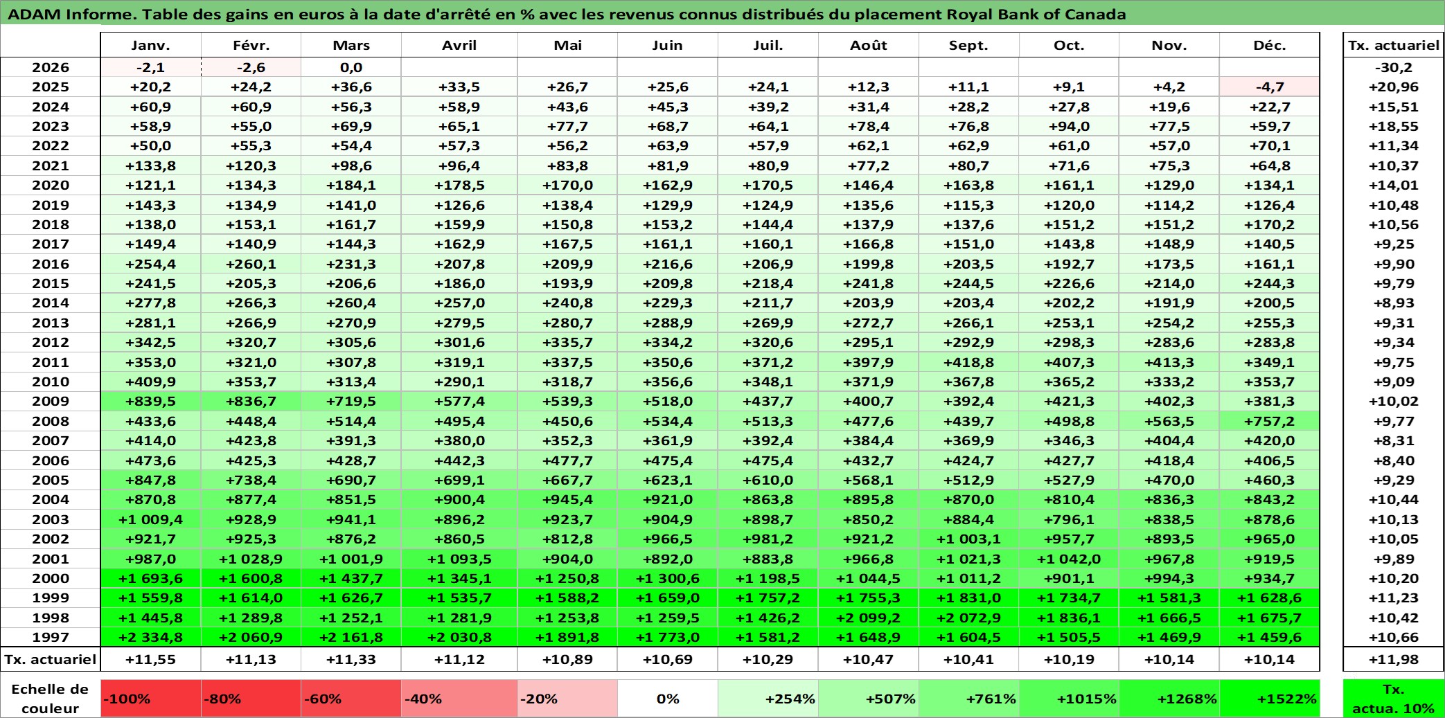
Task: Click the cell showing +94,0
Action: pyautogui.click(x=1070, y=127)
